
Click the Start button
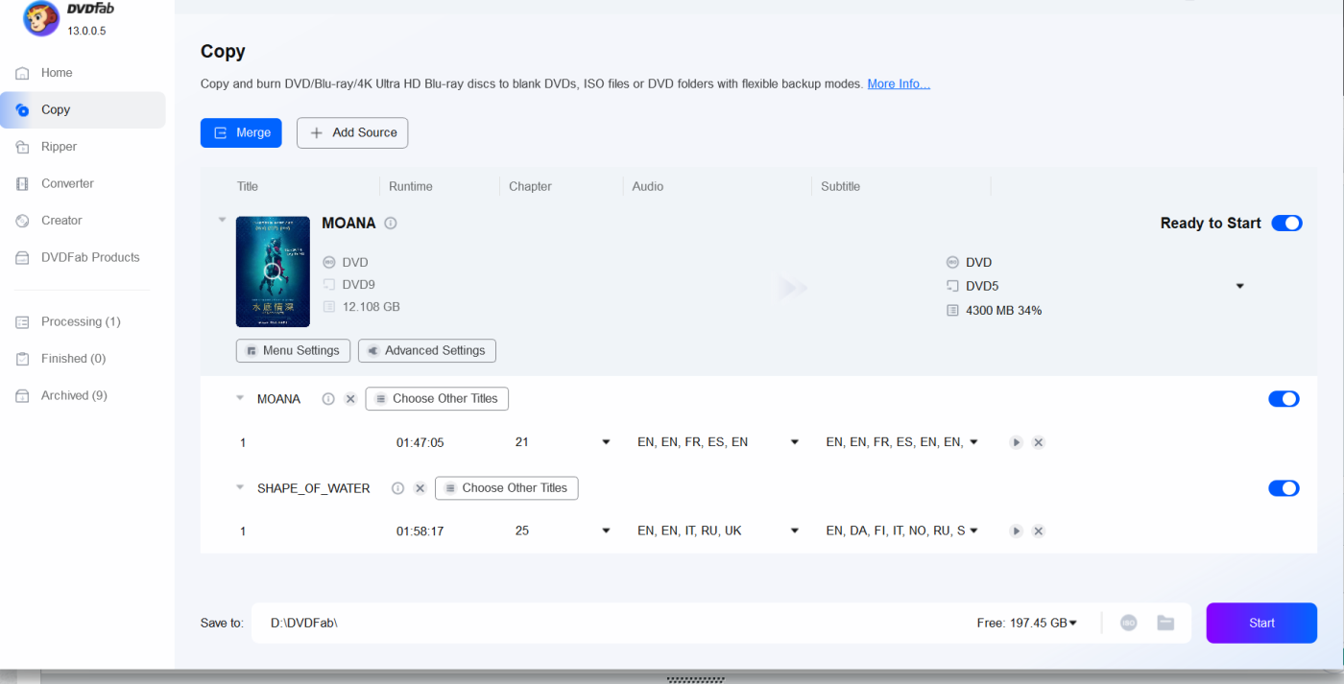(x=1261, y=623)
